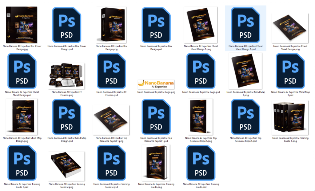Select the Box Cover Design.psd Photoshop icon
The width and height of the screenshot is (315, 191).
[x=67, y=25]
